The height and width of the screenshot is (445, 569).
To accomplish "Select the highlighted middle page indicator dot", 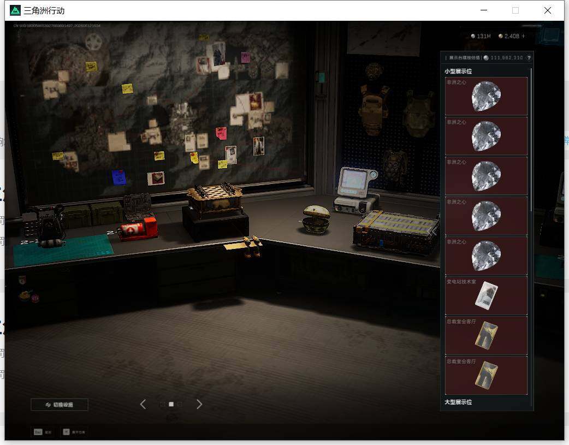I will click(x=171, y=404).
